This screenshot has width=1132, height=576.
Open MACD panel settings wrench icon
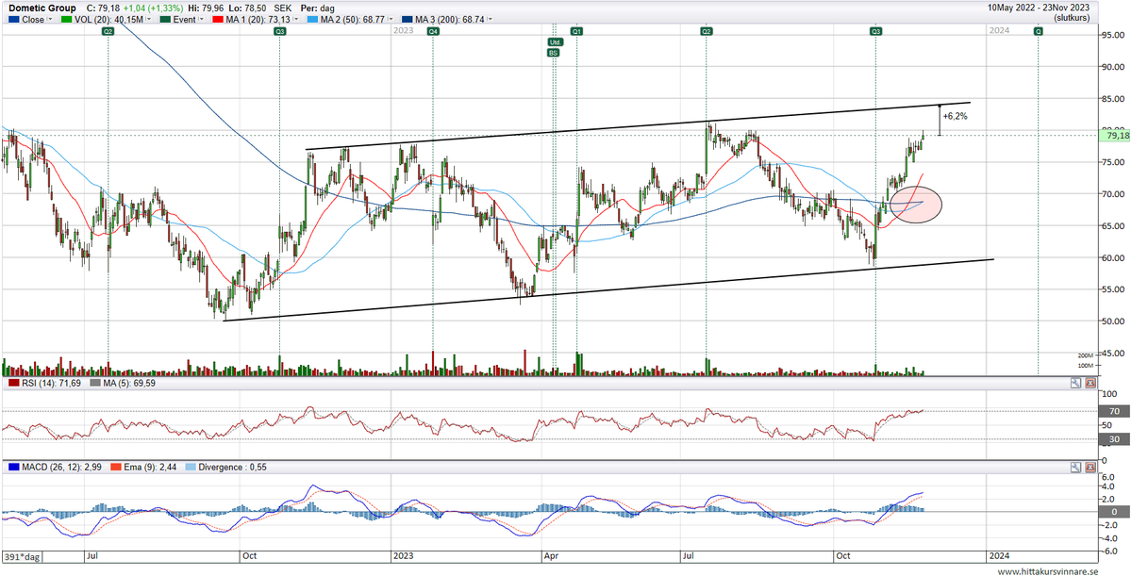click(1075, 468)
